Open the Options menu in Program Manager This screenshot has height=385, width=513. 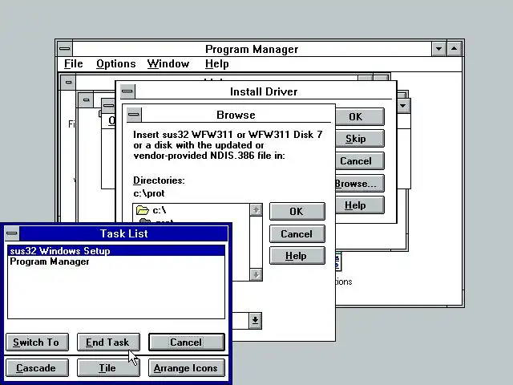[x=115, y=64]
